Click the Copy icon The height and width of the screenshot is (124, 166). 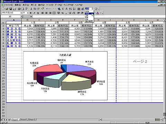pos(35,9)
